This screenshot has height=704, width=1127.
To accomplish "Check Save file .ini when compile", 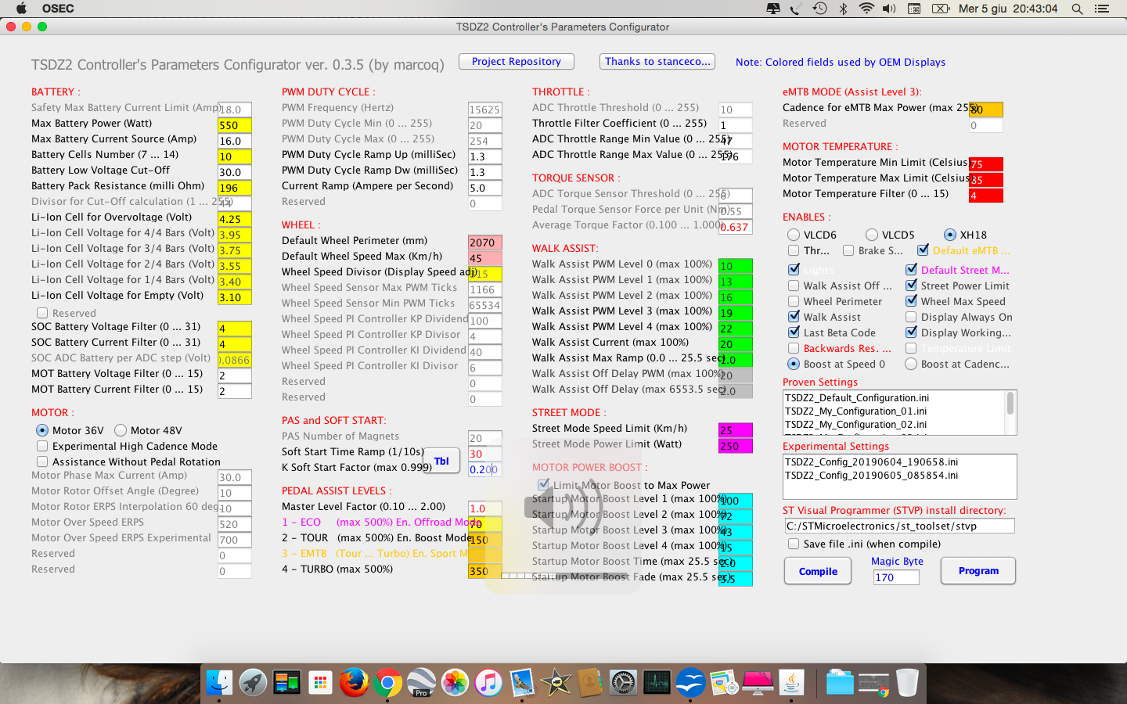I will tap(794, 544).
